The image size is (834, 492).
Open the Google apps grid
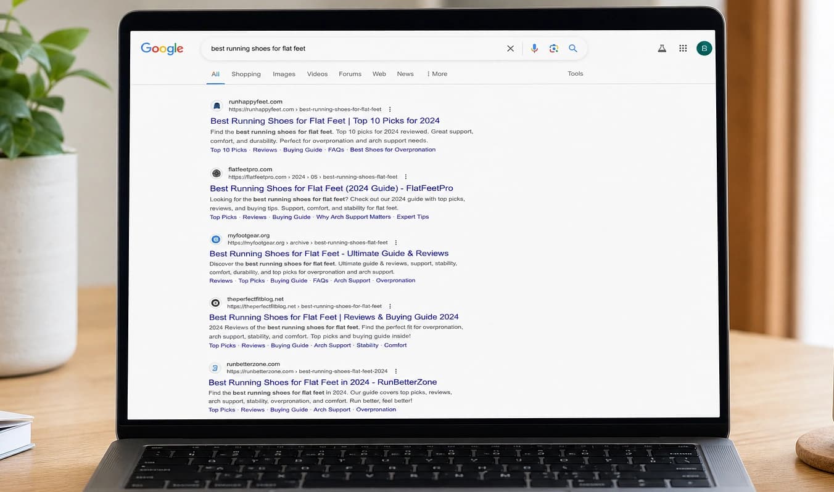tap(683, 48)
